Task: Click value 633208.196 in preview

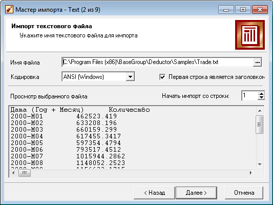Action: click(96, 123)
